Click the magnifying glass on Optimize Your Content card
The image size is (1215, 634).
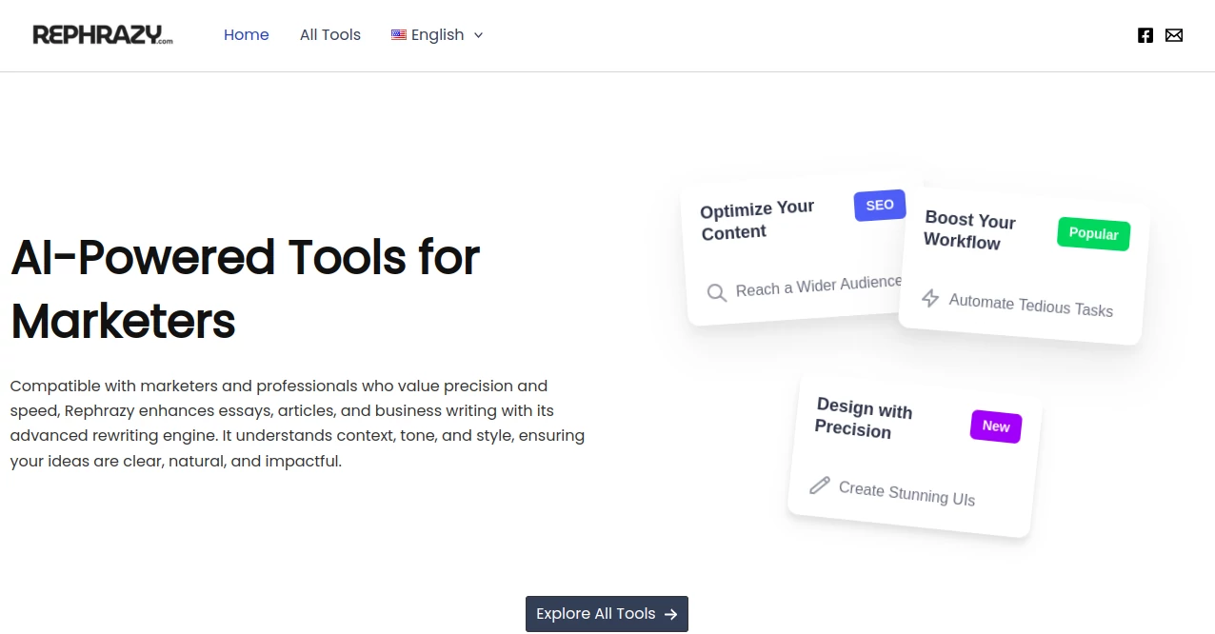coord(717,292)
